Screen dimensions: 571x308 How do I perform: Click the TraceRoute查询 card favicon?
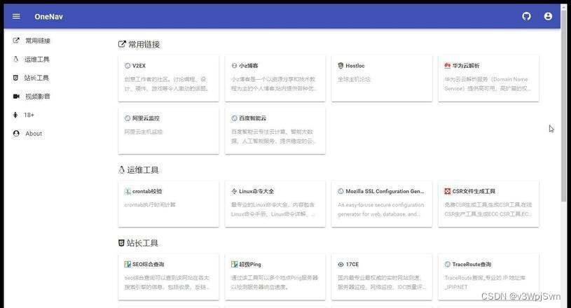coord(448,265)
